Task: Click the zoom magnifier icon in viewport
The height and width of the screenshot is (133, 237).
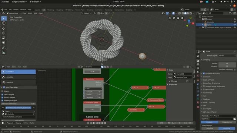Action: pyautogui.click(x=182, y=18)
